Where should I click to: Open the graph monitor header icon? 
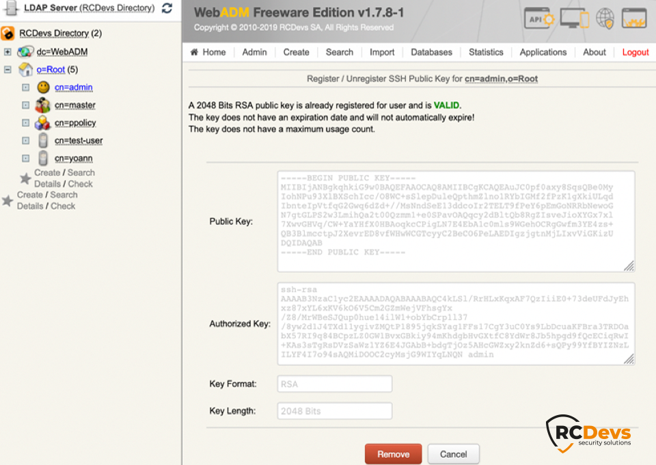634,18
